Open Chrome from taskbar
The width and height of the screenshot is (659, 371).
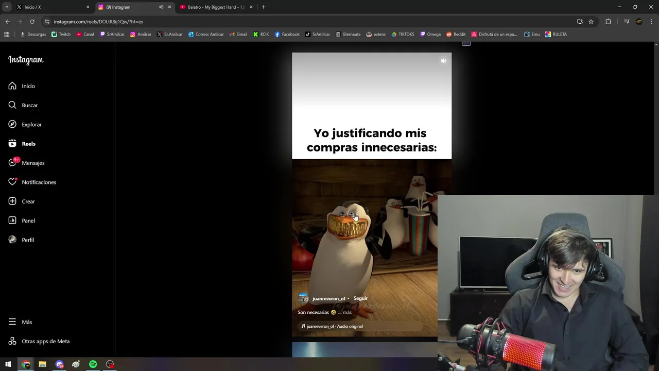[26, 364]
